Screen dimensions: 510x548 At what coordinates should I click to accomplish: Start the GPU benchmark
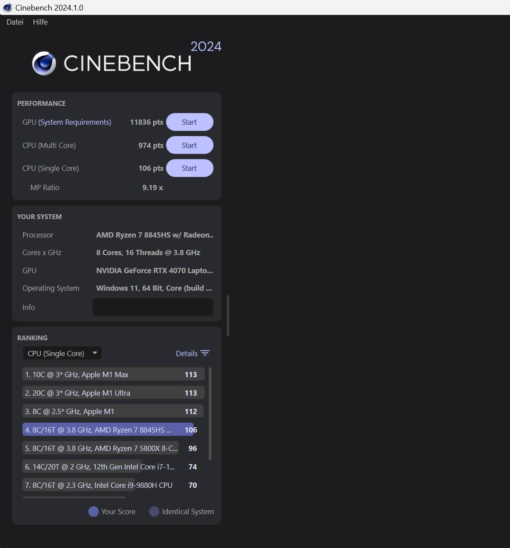[189, 122]
